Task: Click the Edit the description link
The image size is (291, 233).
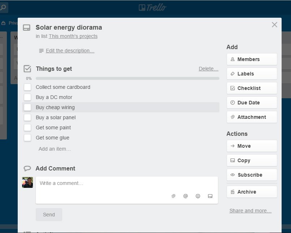Action: [70, 51]
